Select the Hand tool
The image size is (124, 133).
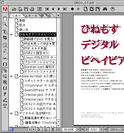(x=5, y=18)
